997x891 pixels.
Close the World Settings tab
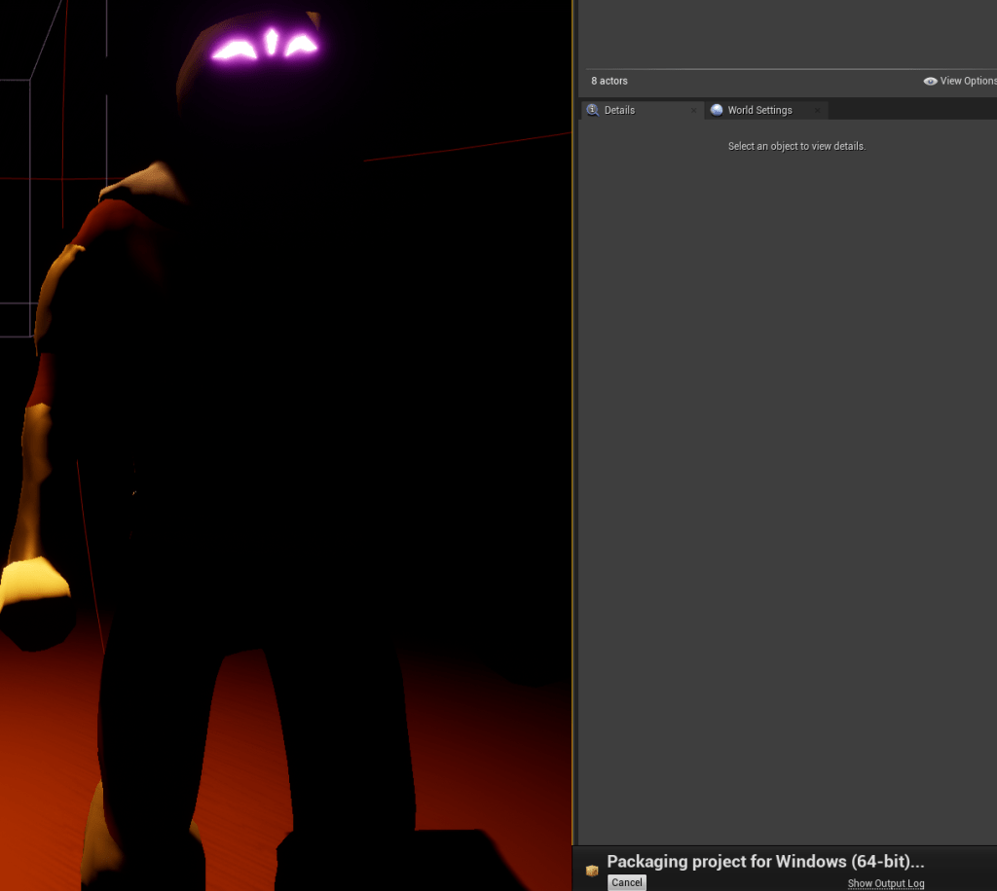click(817, 112)
